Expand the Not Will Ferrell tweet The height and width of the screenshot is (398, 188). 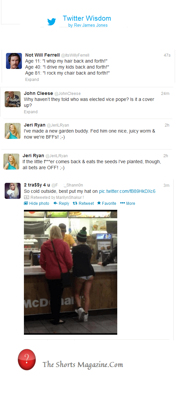point(32,80)
